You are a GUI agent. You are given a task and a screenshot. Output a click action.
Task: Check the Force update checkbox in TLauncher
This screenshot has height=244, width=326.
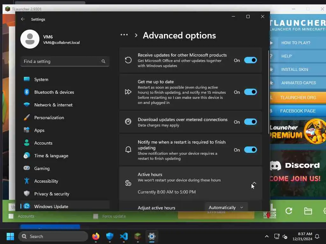96,216
